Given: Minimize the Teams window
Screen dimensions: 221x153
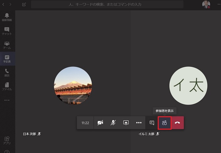Looking at the screenshot, I should (219, 5).
